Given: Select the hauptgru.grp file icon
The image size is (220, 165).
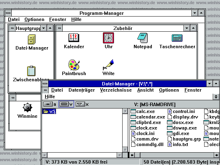Looking at the screenshot, I should click(170, 139).
